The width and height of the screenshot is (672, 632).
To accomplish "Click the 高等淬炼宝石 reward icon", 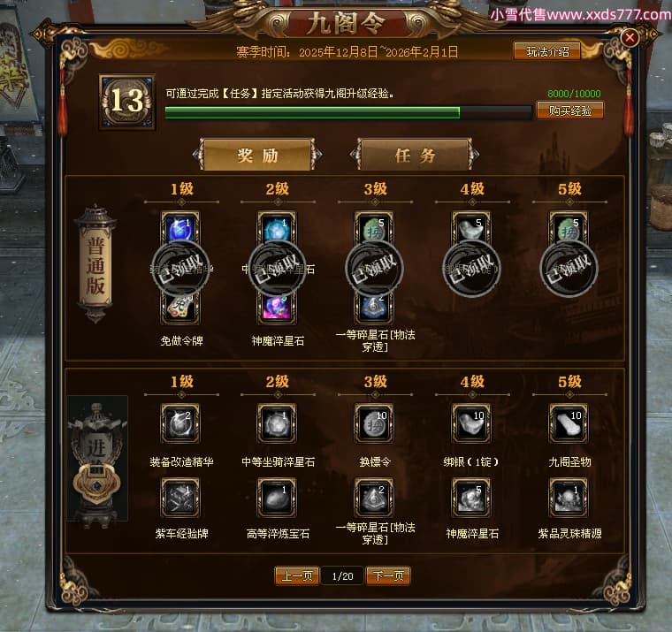I will coord(277,498).
